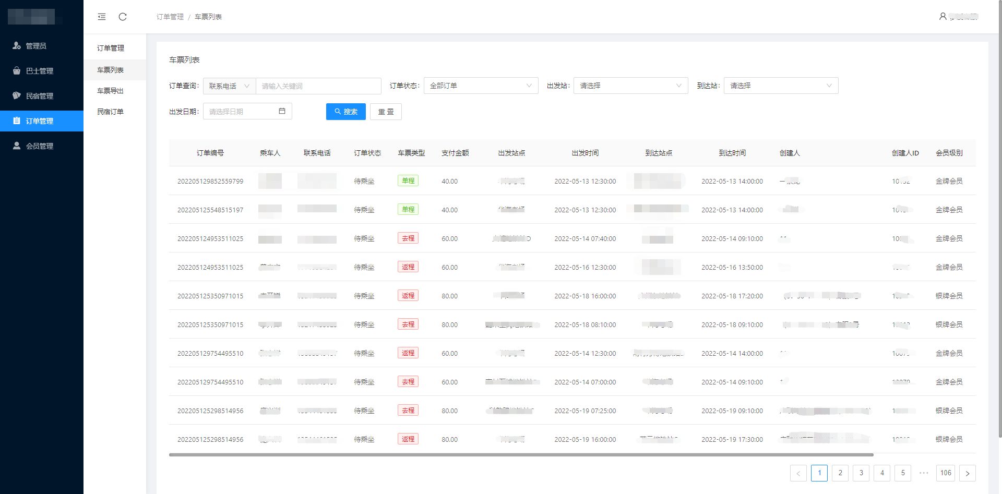Go to the next page arrow
The width and height of the screenshot is (1002, 494).
pyautogui.click(x=968, y=473)
